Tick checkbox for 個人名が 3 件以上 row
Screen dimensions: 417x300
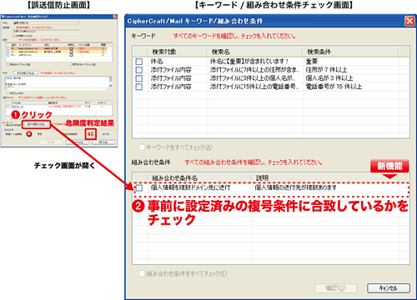coord(139,78)
